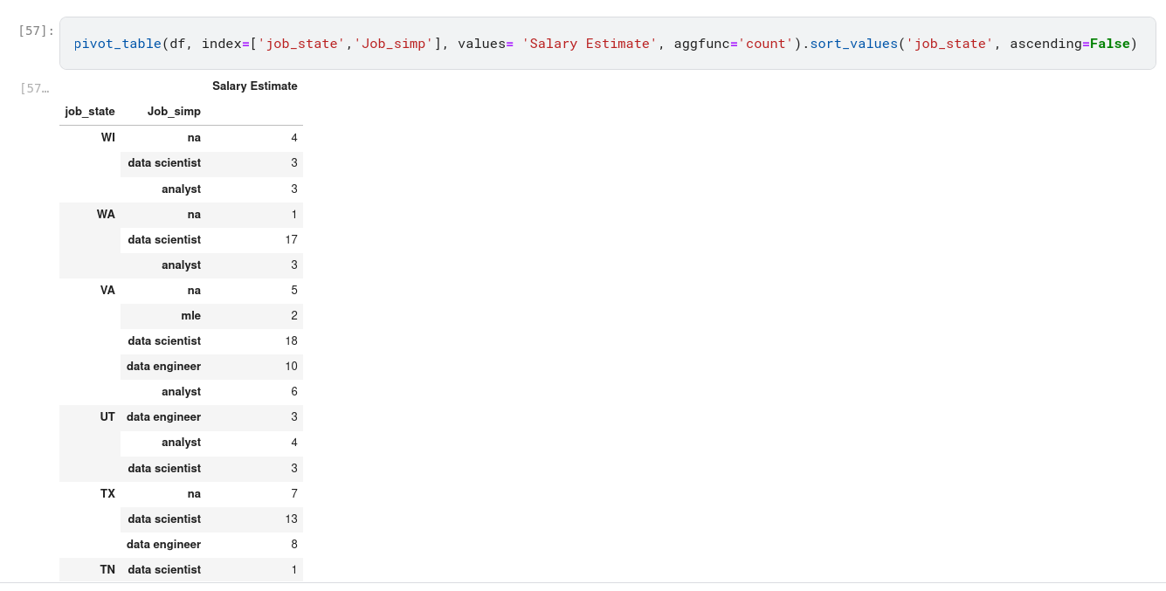The width and height of the screenshot is (1166, 591).
Task: Select the WI state row label
Action: pyautogui.click(x=107, y=138)
